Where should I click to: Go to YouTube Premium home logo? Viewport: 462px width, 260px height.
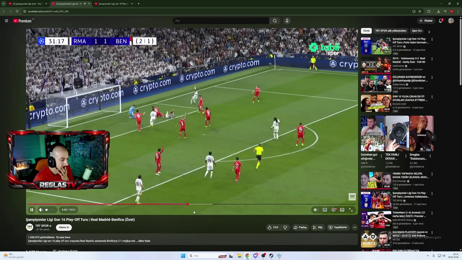(x=23, y=21)
